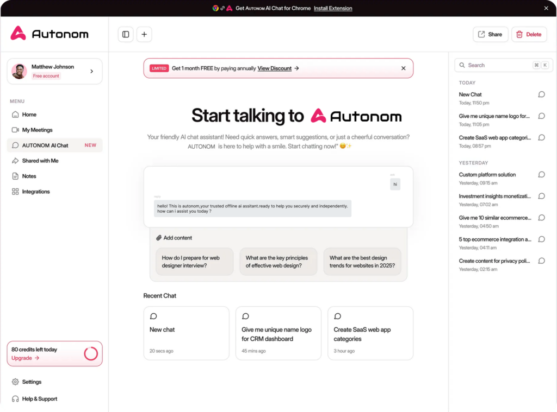Click '80 credits left today' text
Viewport: 557px width, 412px height.
click(x=34, y=350)
